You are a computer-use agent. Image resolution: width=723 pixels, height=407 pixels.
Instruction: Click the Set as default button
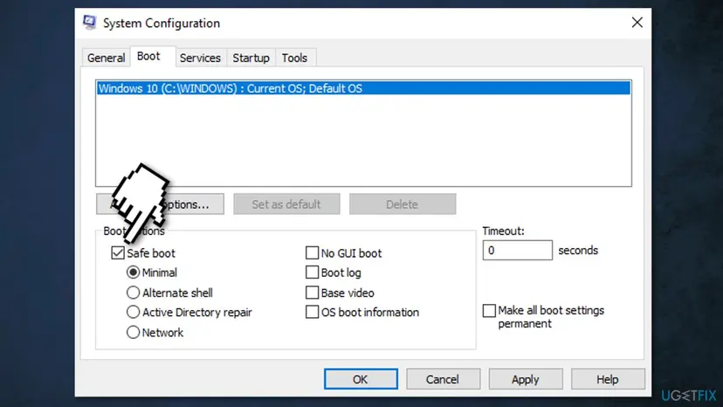[286, 204]
